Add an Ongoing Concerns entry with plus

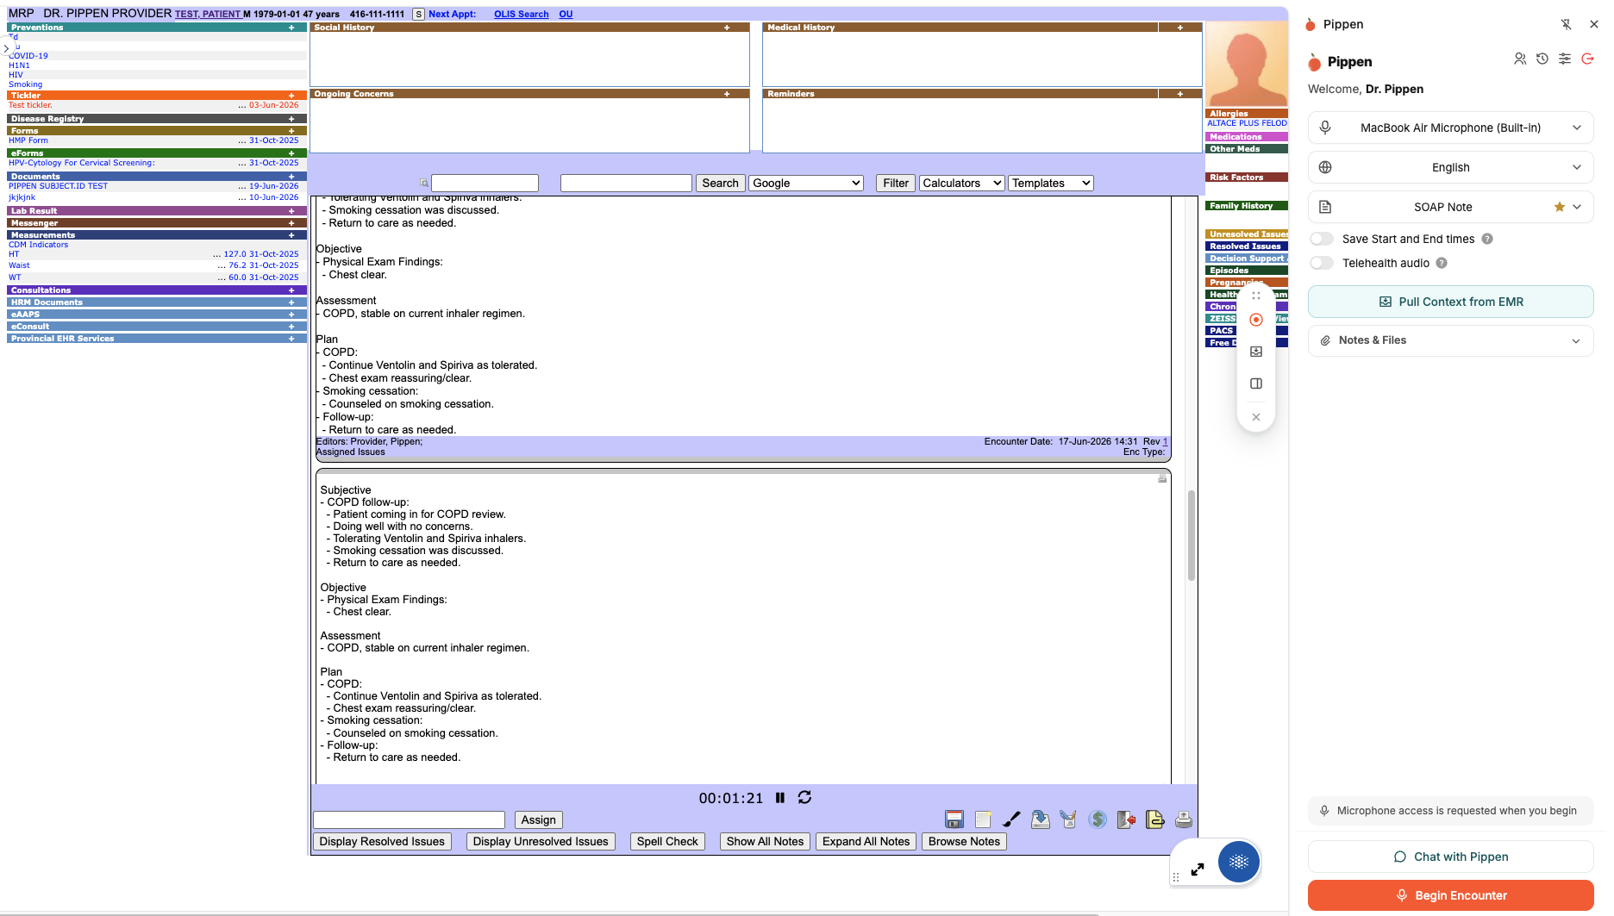727,94
